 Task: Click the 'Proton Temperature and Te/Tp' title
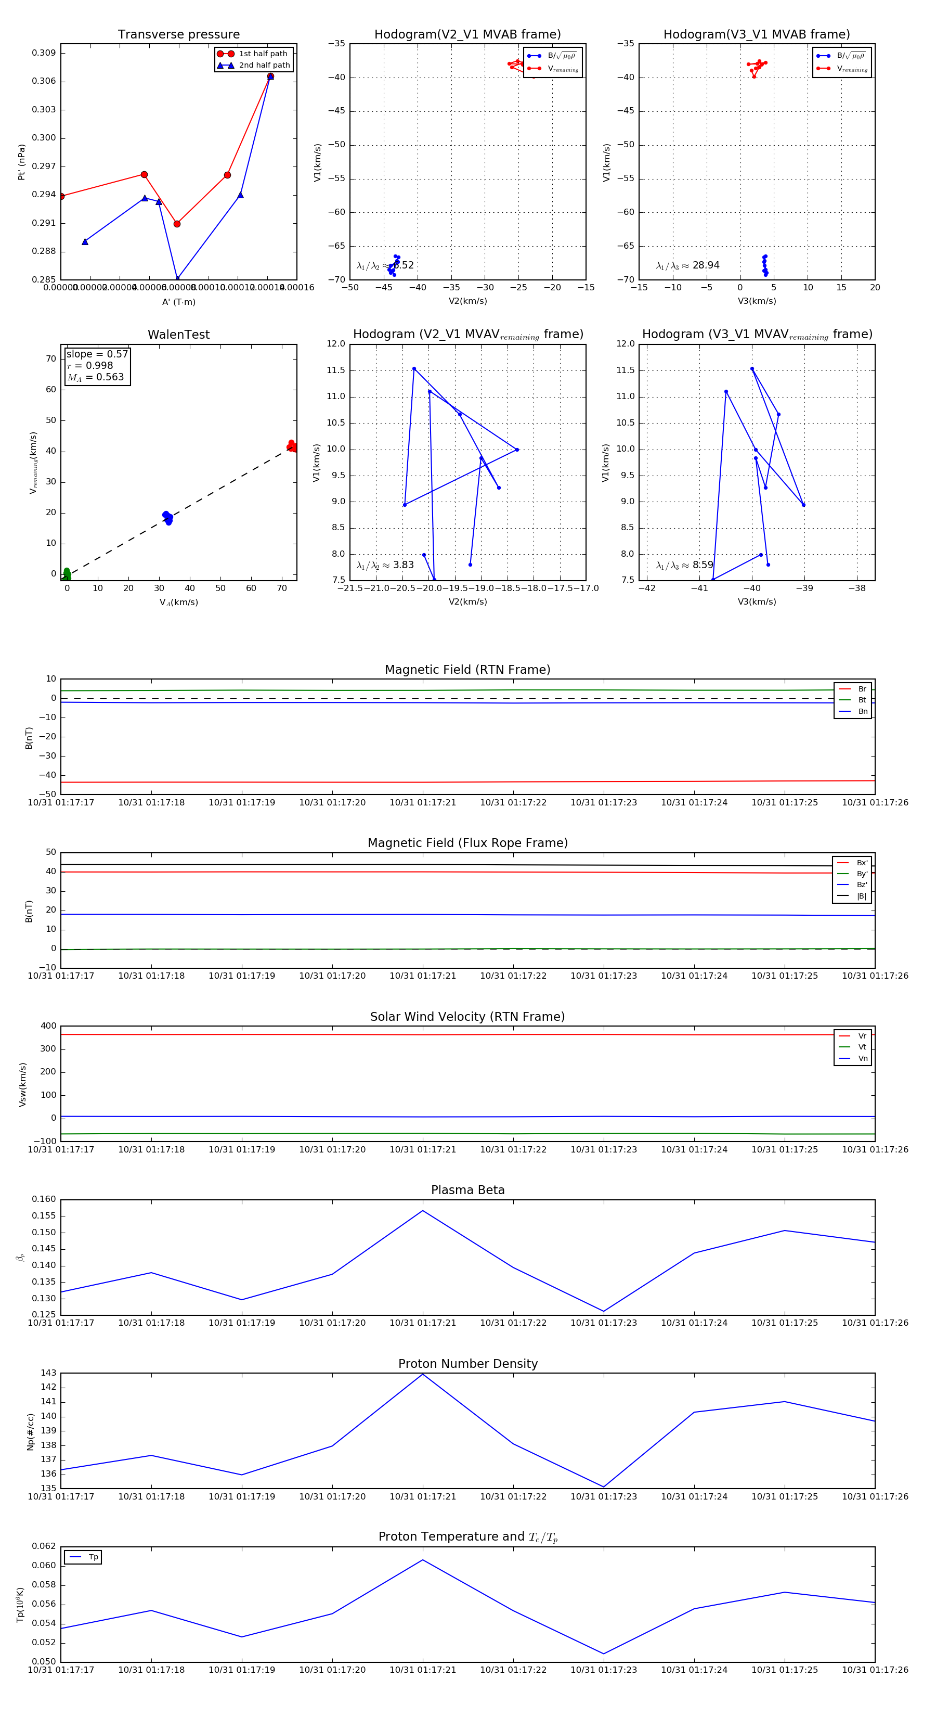click(467, 1537)
